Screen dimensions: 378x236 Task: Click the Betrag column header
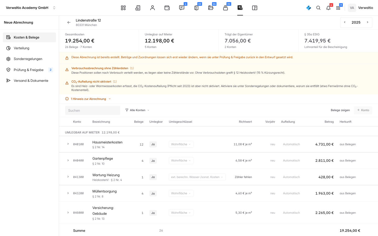pos(329,122)
